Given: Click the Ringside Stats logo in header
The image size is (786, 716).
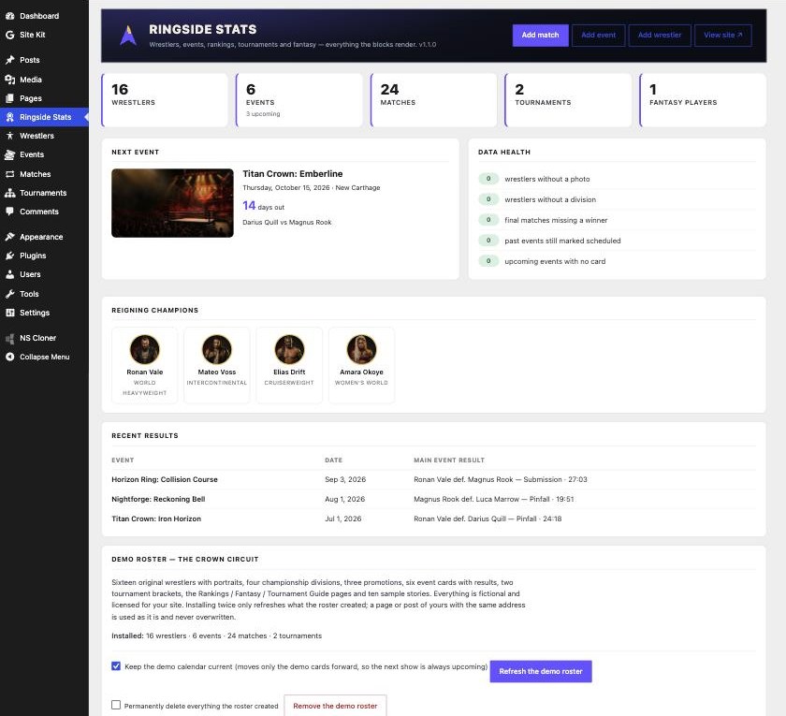Looking at the screenshot, I should tap(128, 36).
